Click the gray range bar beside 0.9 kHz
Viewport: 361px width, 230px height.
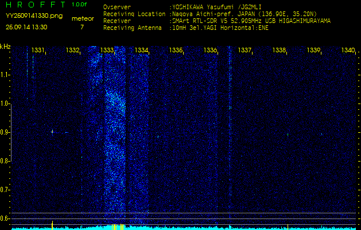11,133
